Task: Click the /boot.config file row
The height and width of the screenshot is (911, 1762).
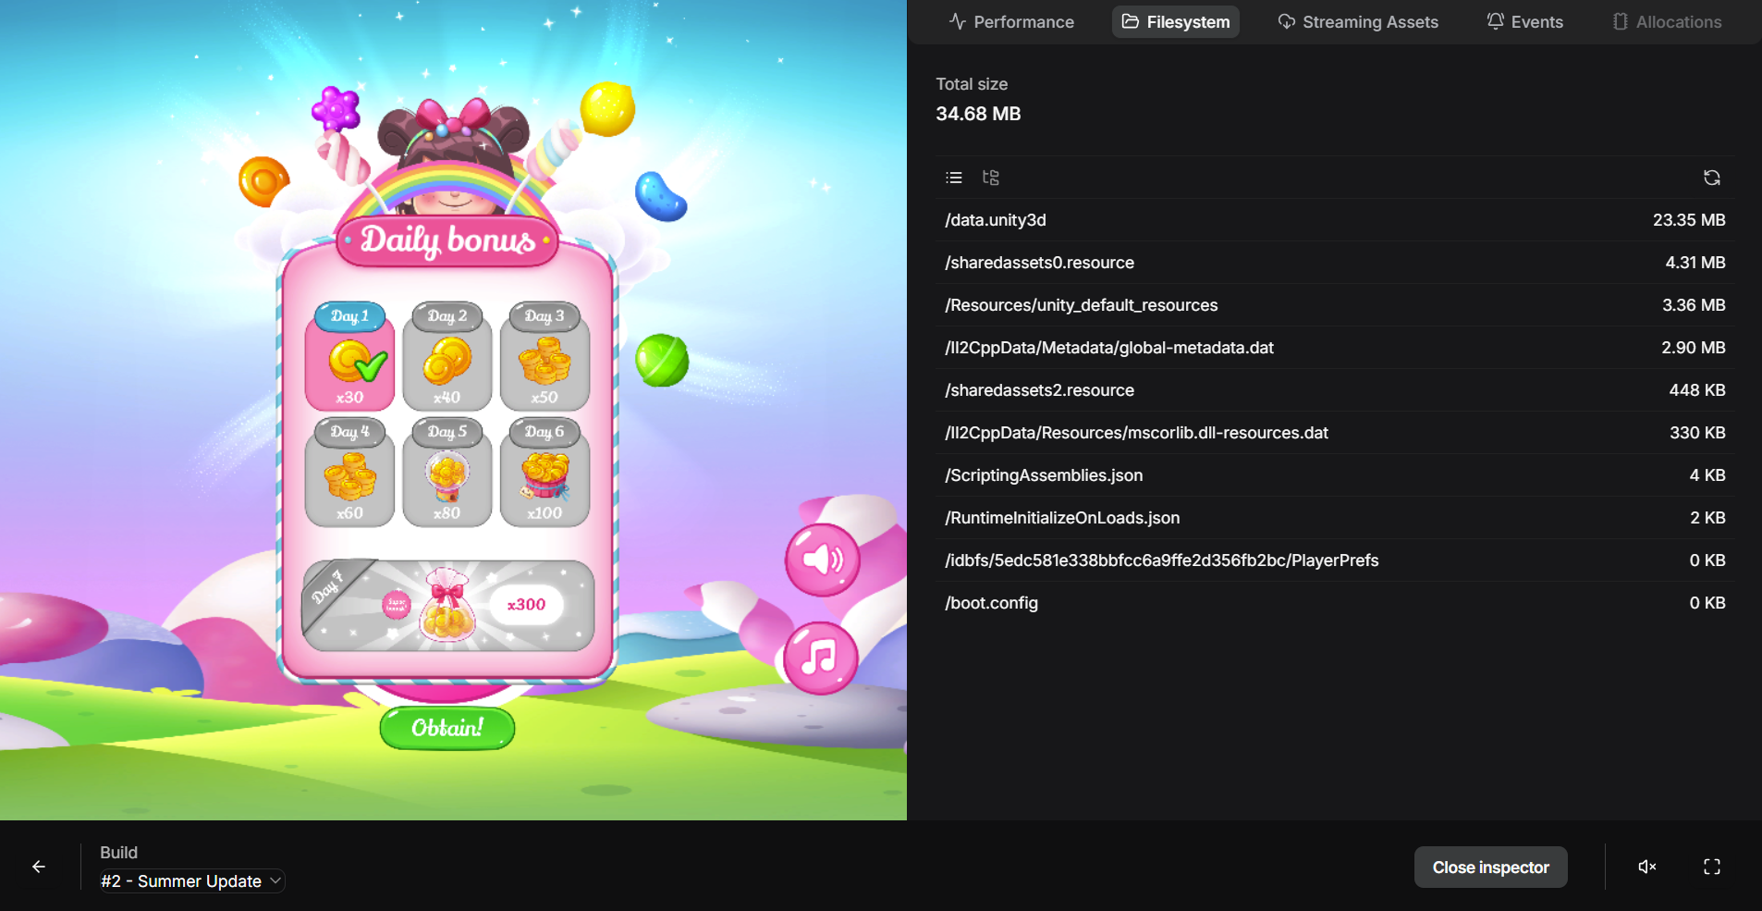Action: point(1335,603)
